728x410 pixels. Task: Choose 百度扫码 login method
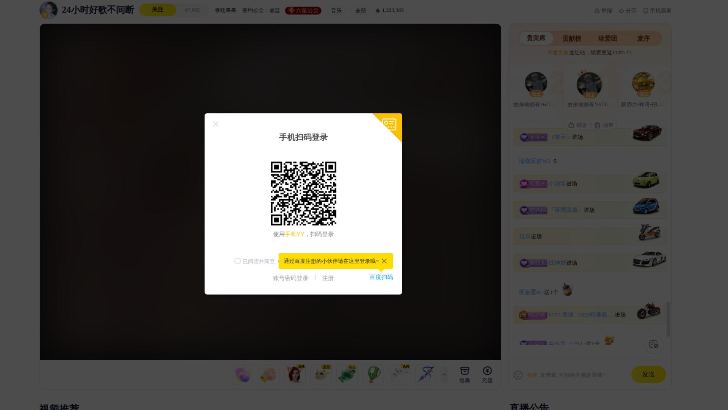(x=381, y=277)
